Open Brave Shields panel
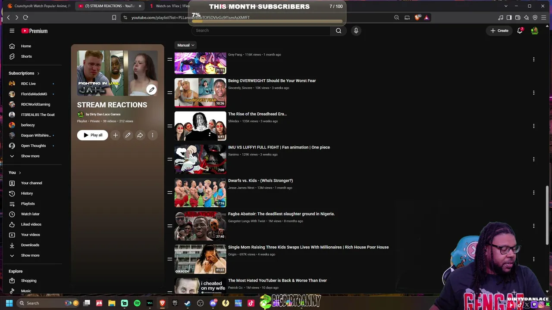This screenshot has width=552, height=310. coord(417,18)
